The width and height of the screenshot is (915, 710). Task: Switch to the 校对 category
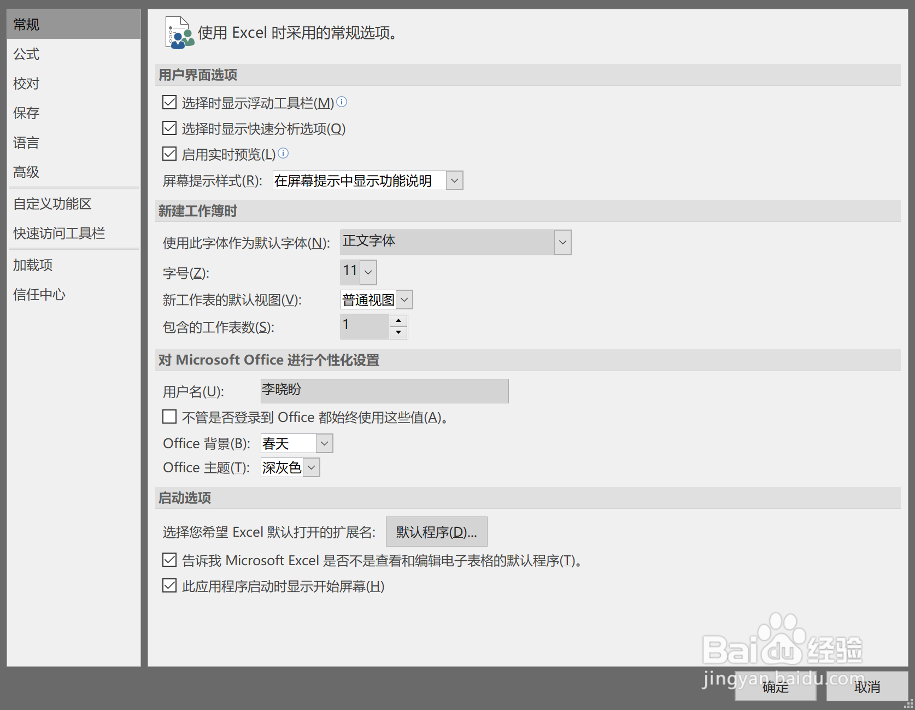[x=74, y=83]
